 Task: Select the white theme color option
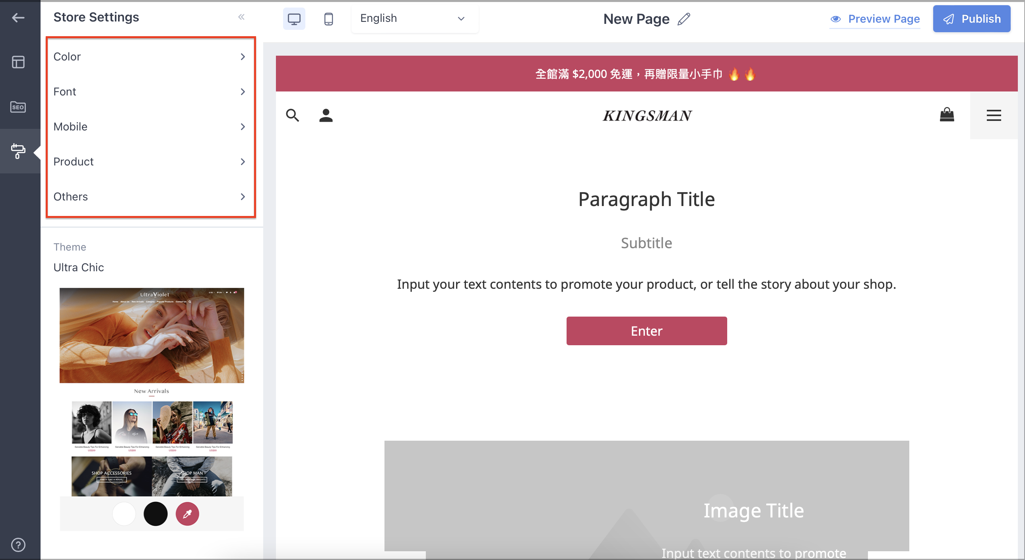coord(124,513)
